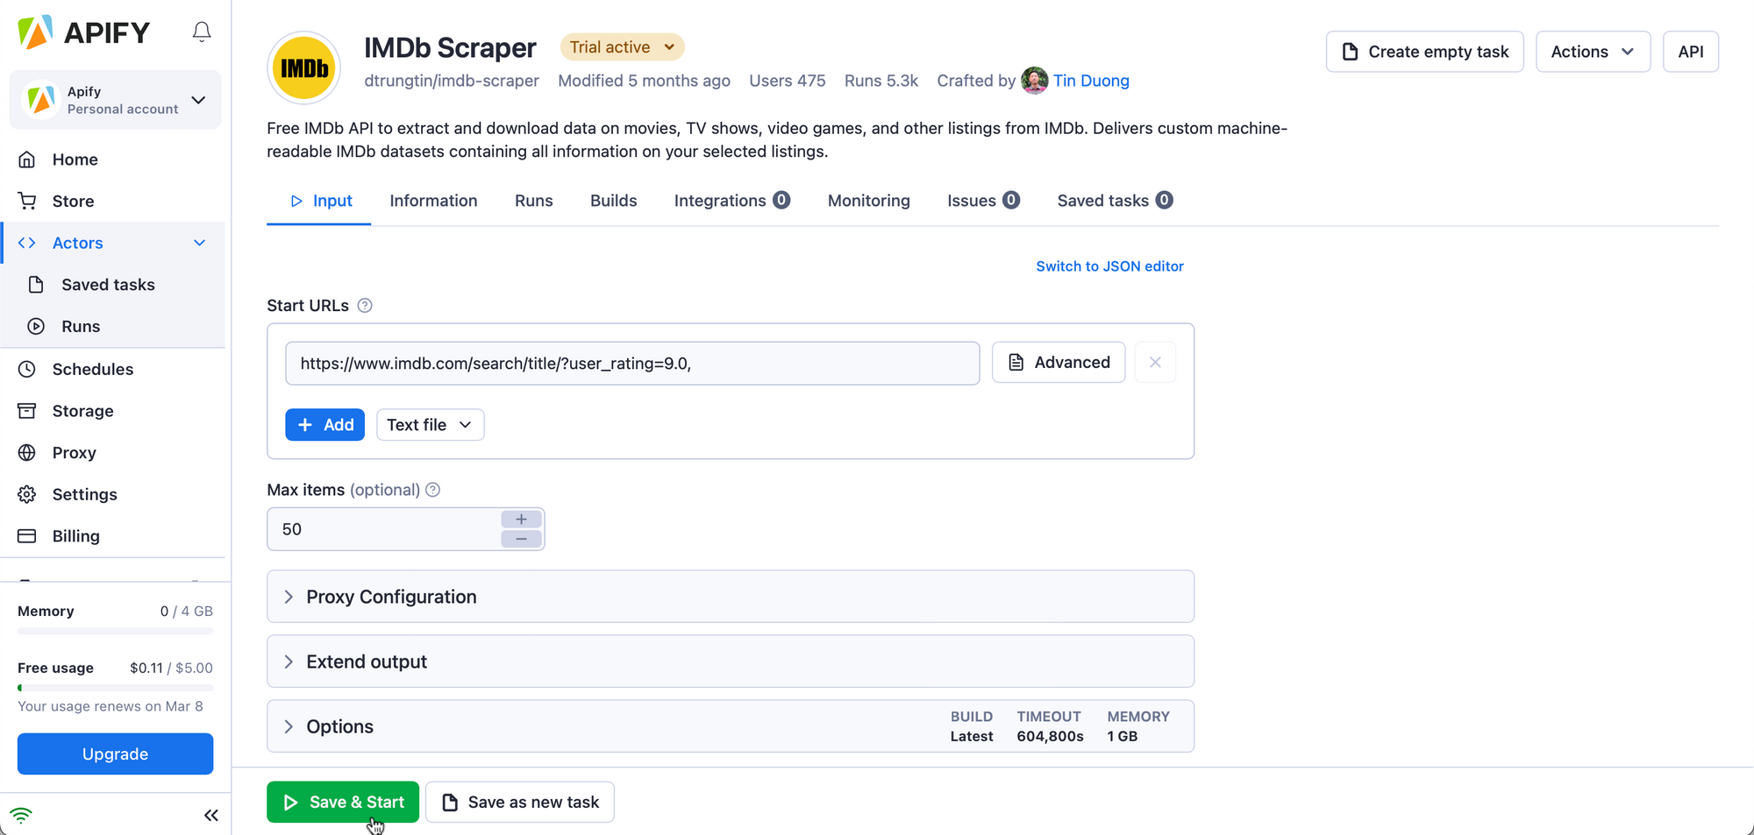Click the Start URL input field
Screen dimensions: 1754x835
click(632, 364)
